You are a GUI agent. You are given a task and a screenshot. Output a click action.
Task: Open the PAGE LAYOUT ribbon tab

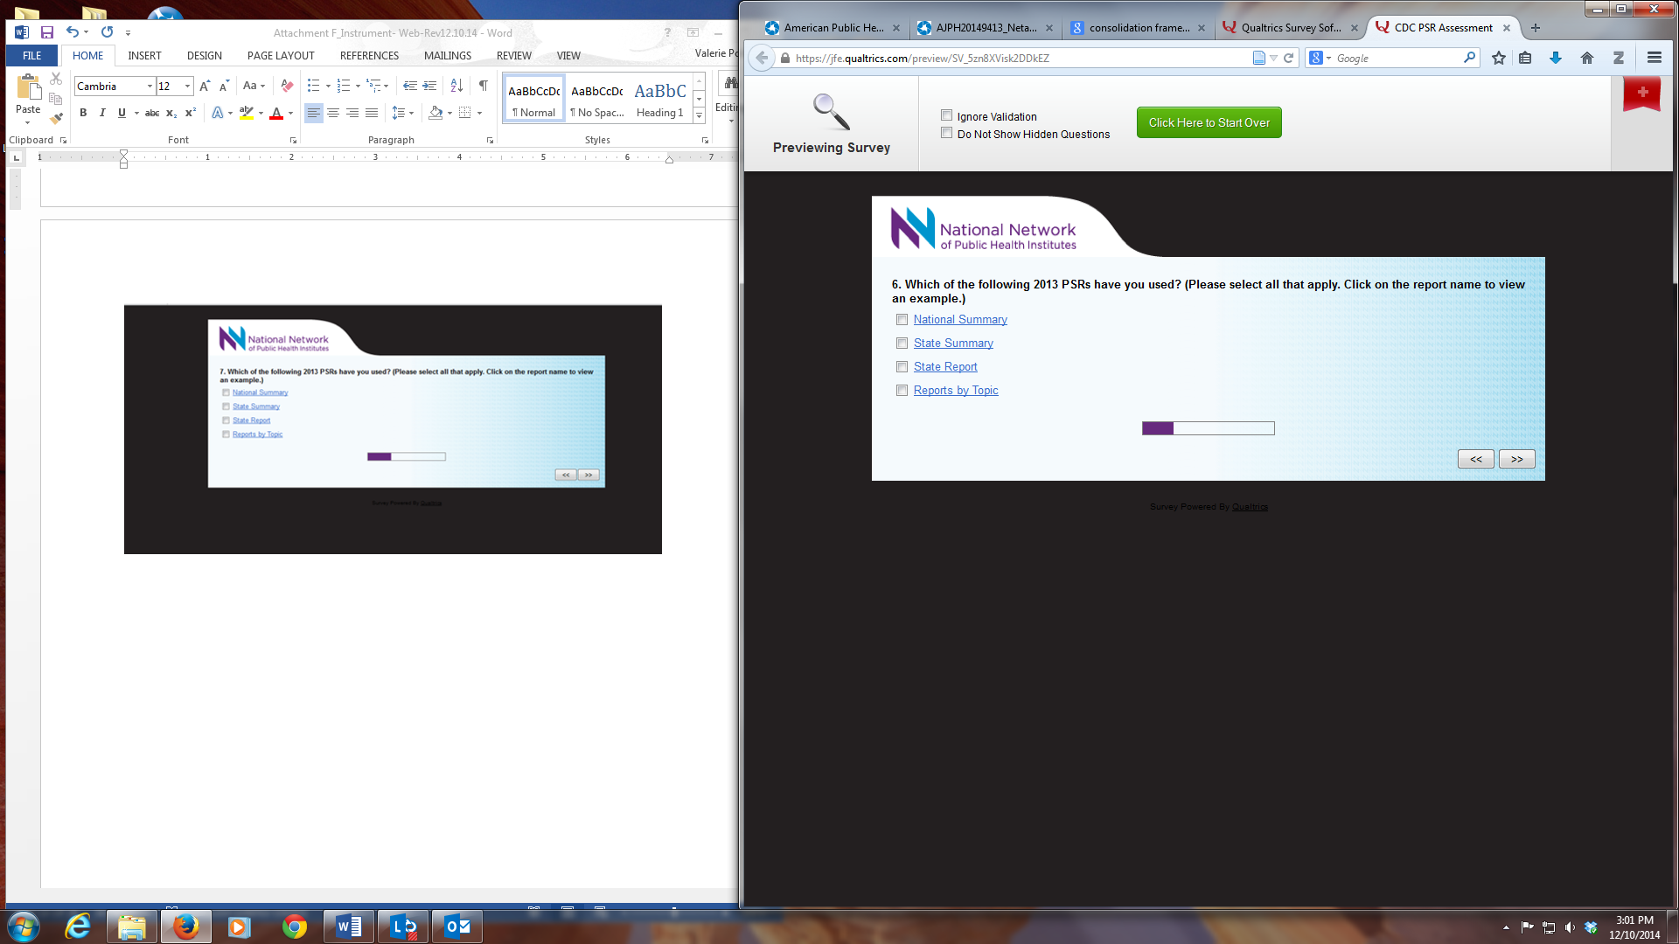pos(281,55)
